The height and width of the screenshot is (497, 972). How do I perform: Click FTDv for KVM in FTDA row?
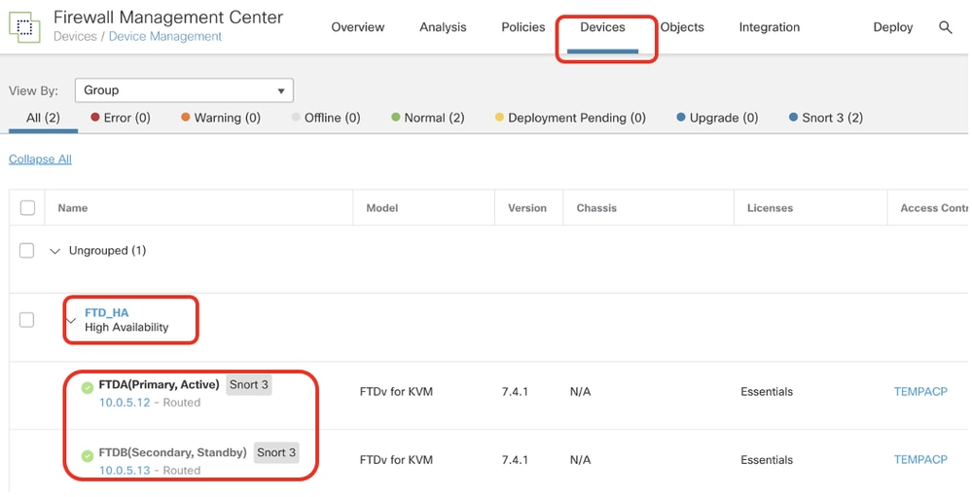(396, 392)
